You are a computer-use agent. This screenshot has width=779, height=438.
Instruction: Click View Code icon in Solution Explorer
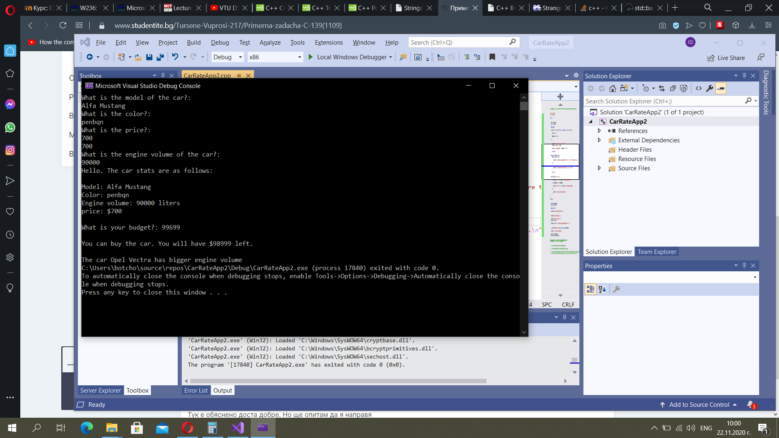(x=699, y=88)
